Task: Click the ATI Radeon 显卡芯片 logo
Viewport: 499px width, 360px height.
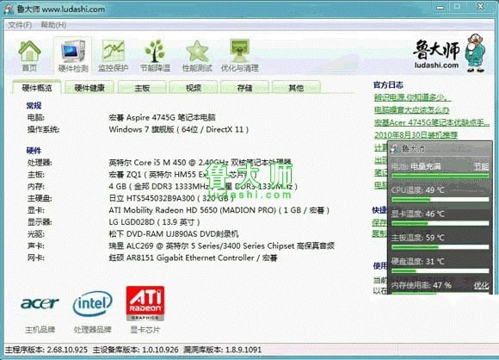Action: click(145, 303)
